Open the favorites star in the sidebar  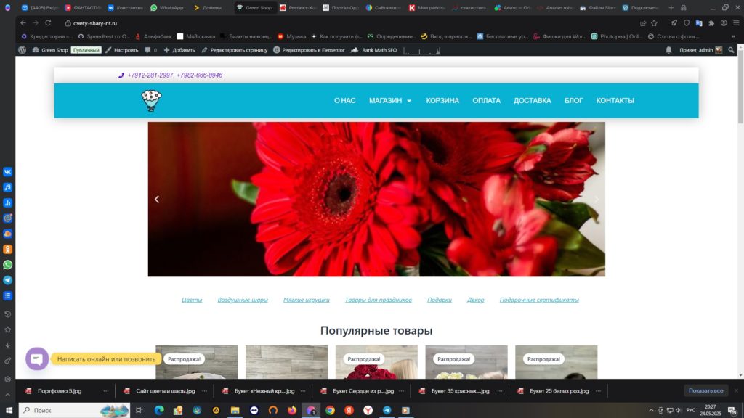[x=7, y=330]
